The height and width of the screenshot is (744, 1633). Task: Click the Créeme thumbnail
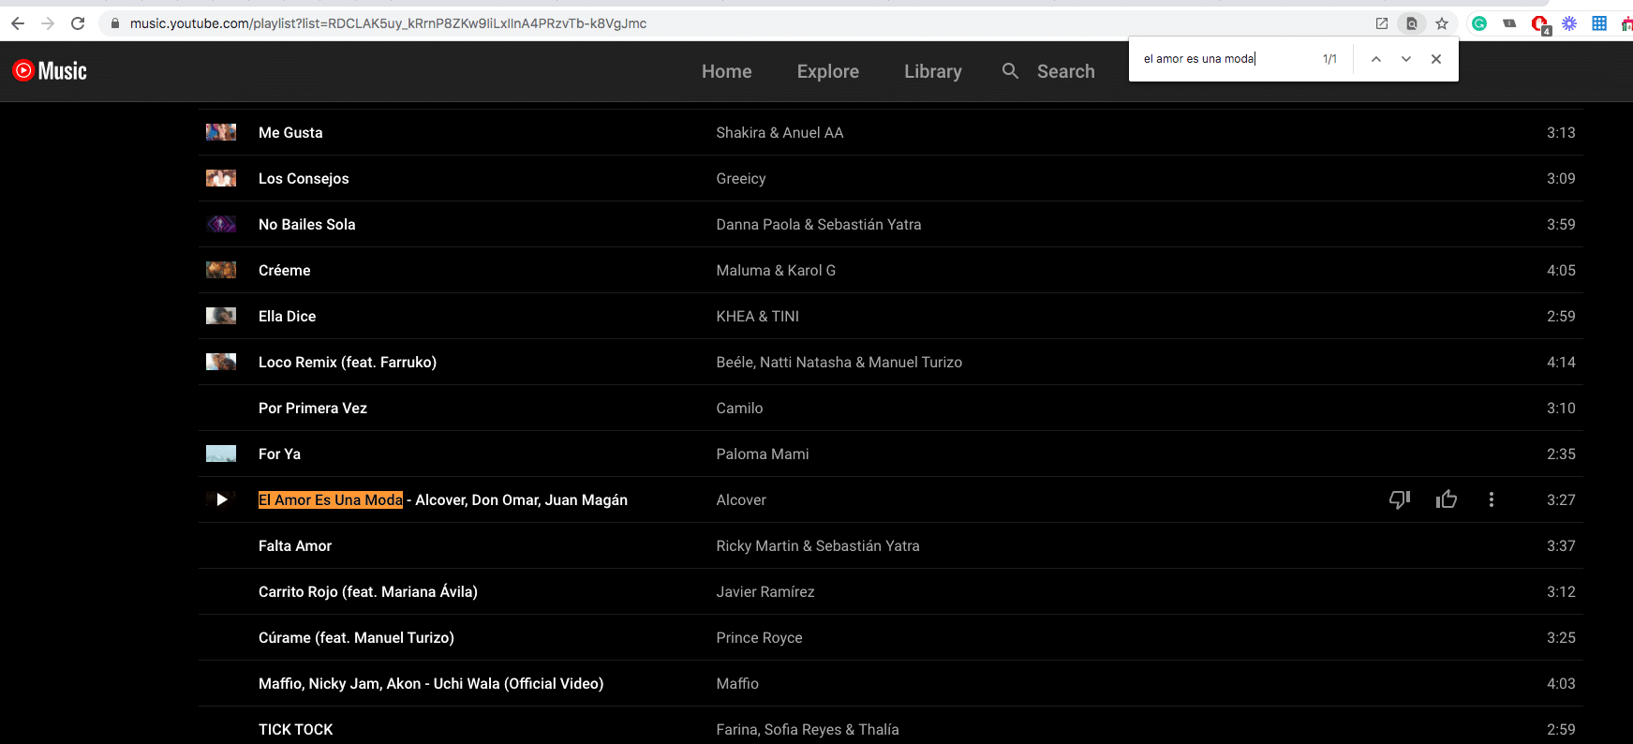[221, 270]
